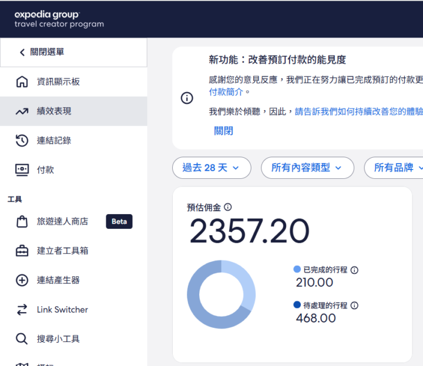The height and width of the screenshot is (366, 423).
Task: Select the 績效表現 menu item
Action: click(x=73, y=111)
